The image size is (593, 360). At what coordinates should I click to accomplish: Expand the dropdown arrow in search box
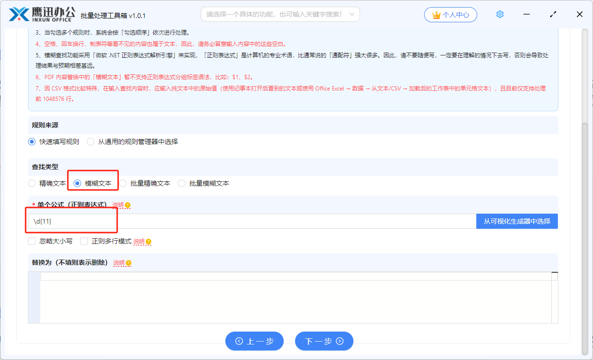[352, 14]
